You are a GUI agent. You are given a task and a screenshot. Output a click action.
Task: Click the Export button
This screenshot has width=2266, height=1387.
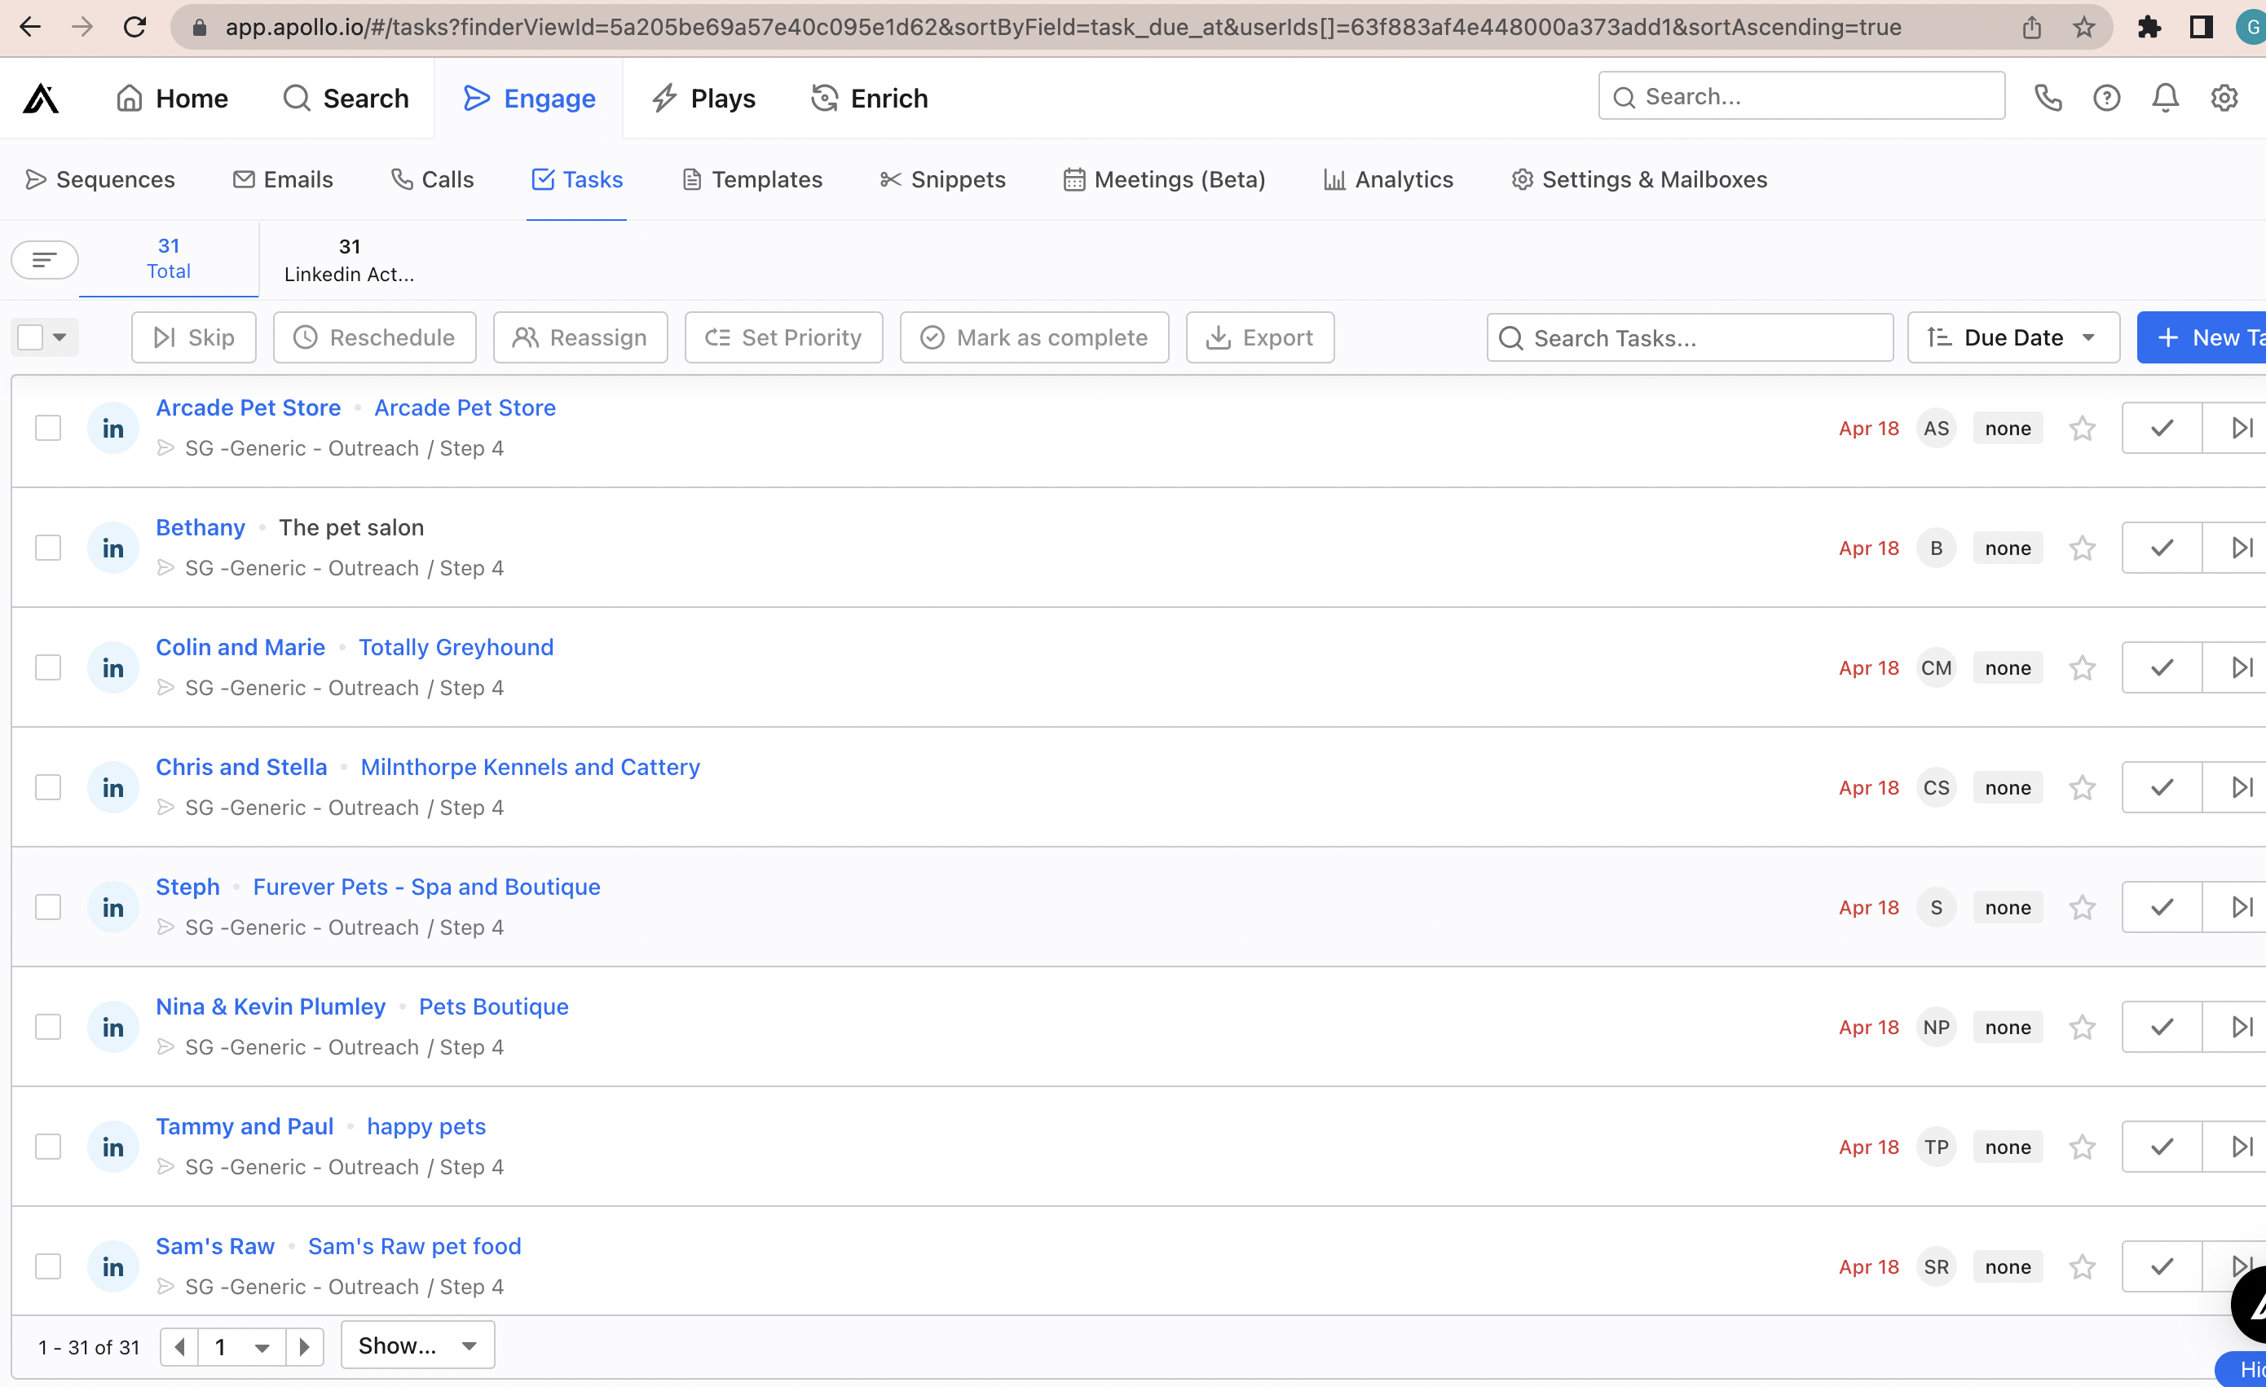[x=1260, y=337]
